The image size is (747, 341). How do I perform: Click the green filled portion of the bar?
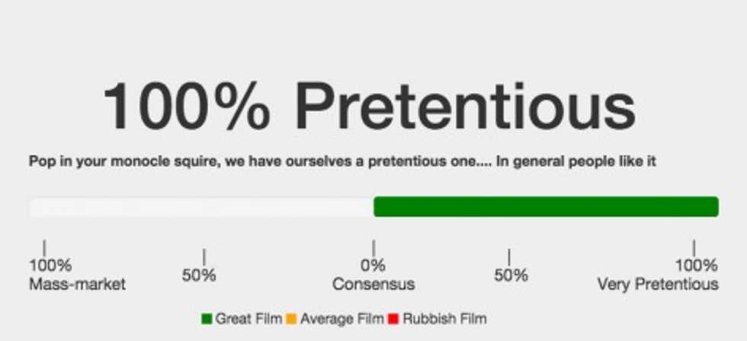point(546,207)
